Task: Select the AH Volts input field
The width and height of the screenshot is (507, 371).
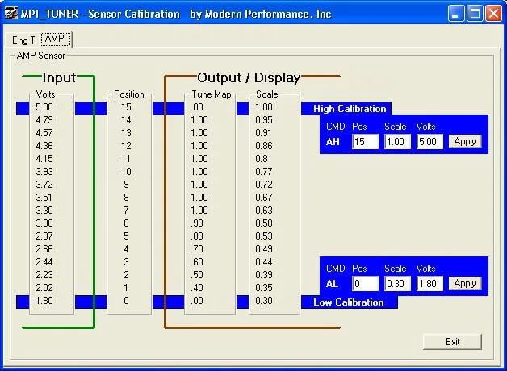Action: click(428, 142)
